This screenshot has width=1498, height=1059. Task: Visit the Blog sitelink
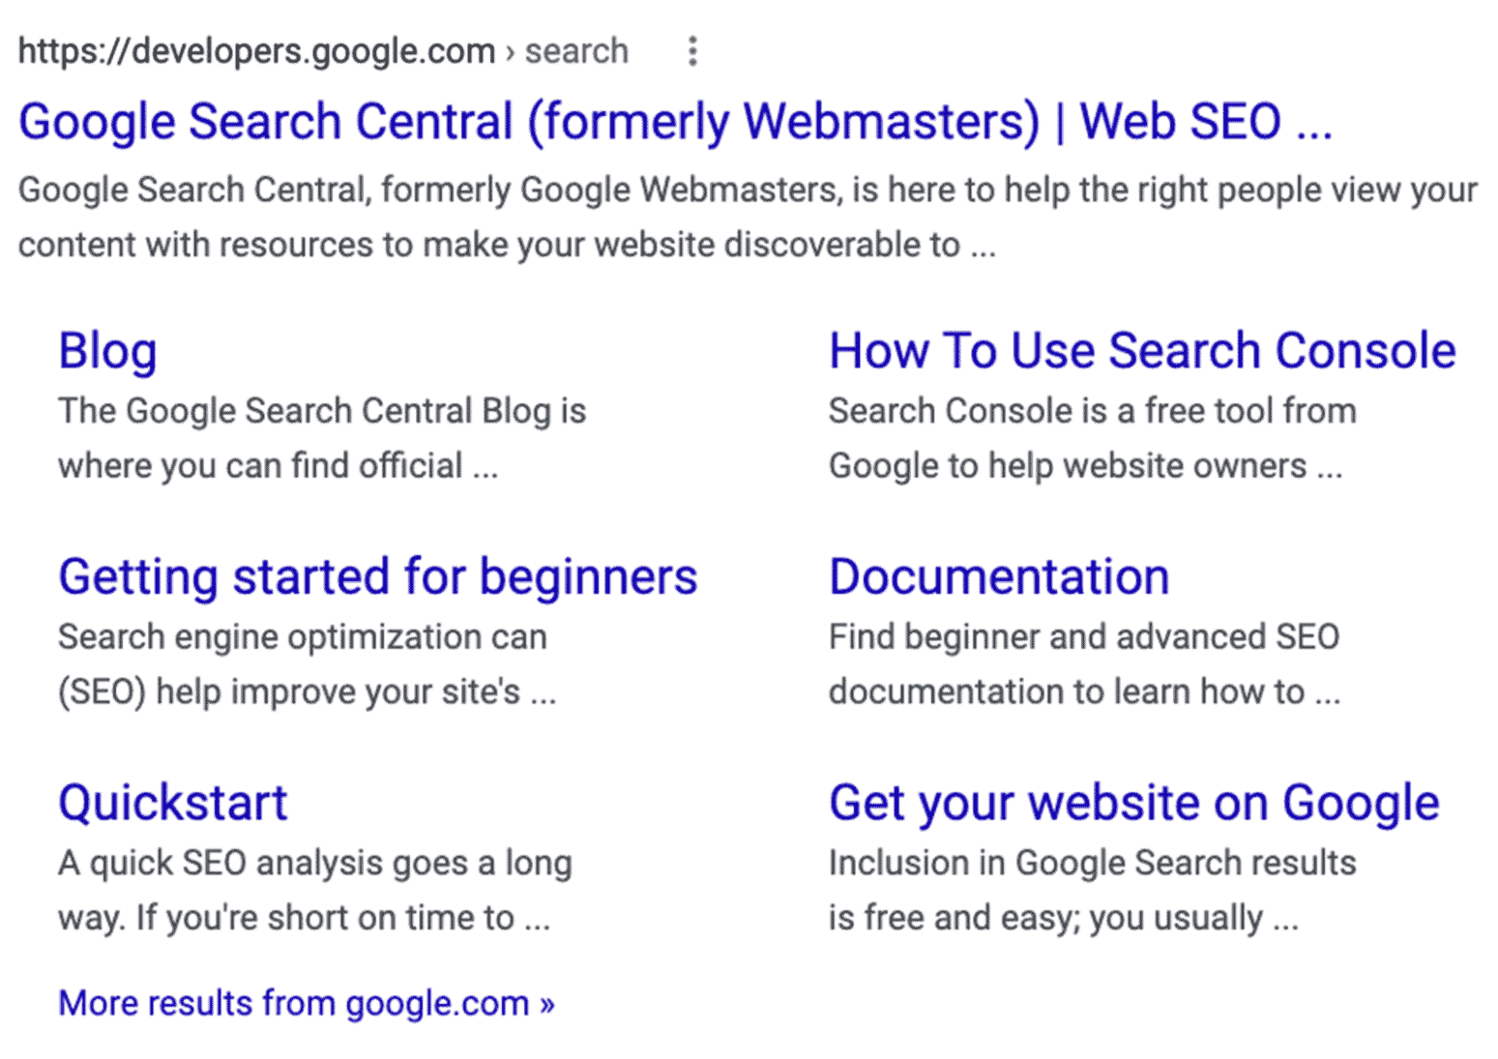pos(107,350)
